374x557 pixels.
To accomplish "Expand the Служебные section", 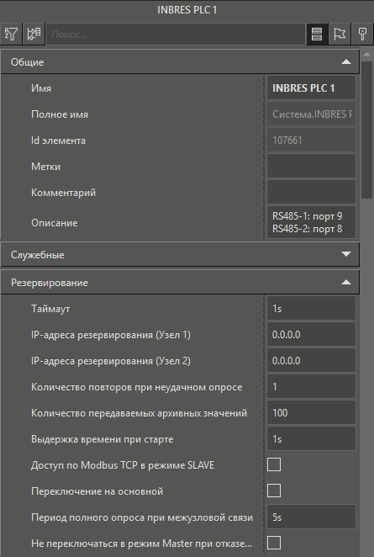I will (180, 254).
